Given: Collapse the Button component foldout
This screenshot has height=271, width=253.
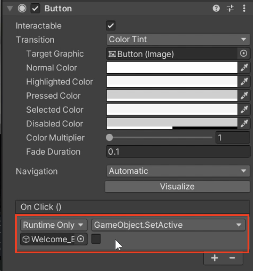Looking at the screenshot, I should 10,9.
